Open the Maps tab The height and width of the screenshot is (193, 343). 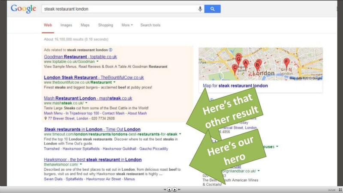[x=85, y=25]
